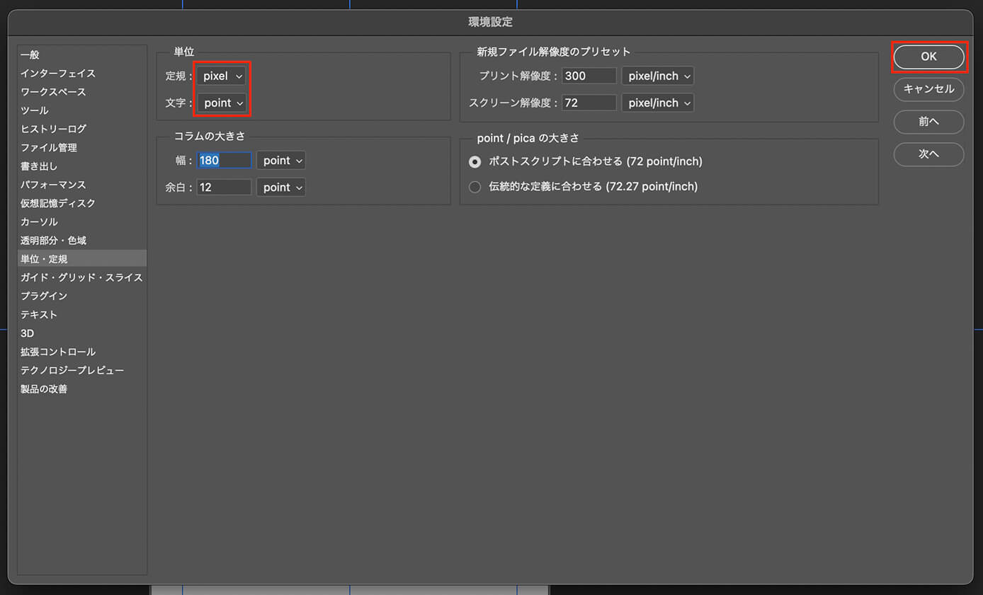Select 3D in the sidebar
Screen dimensions: 983x595
(82, 333)
